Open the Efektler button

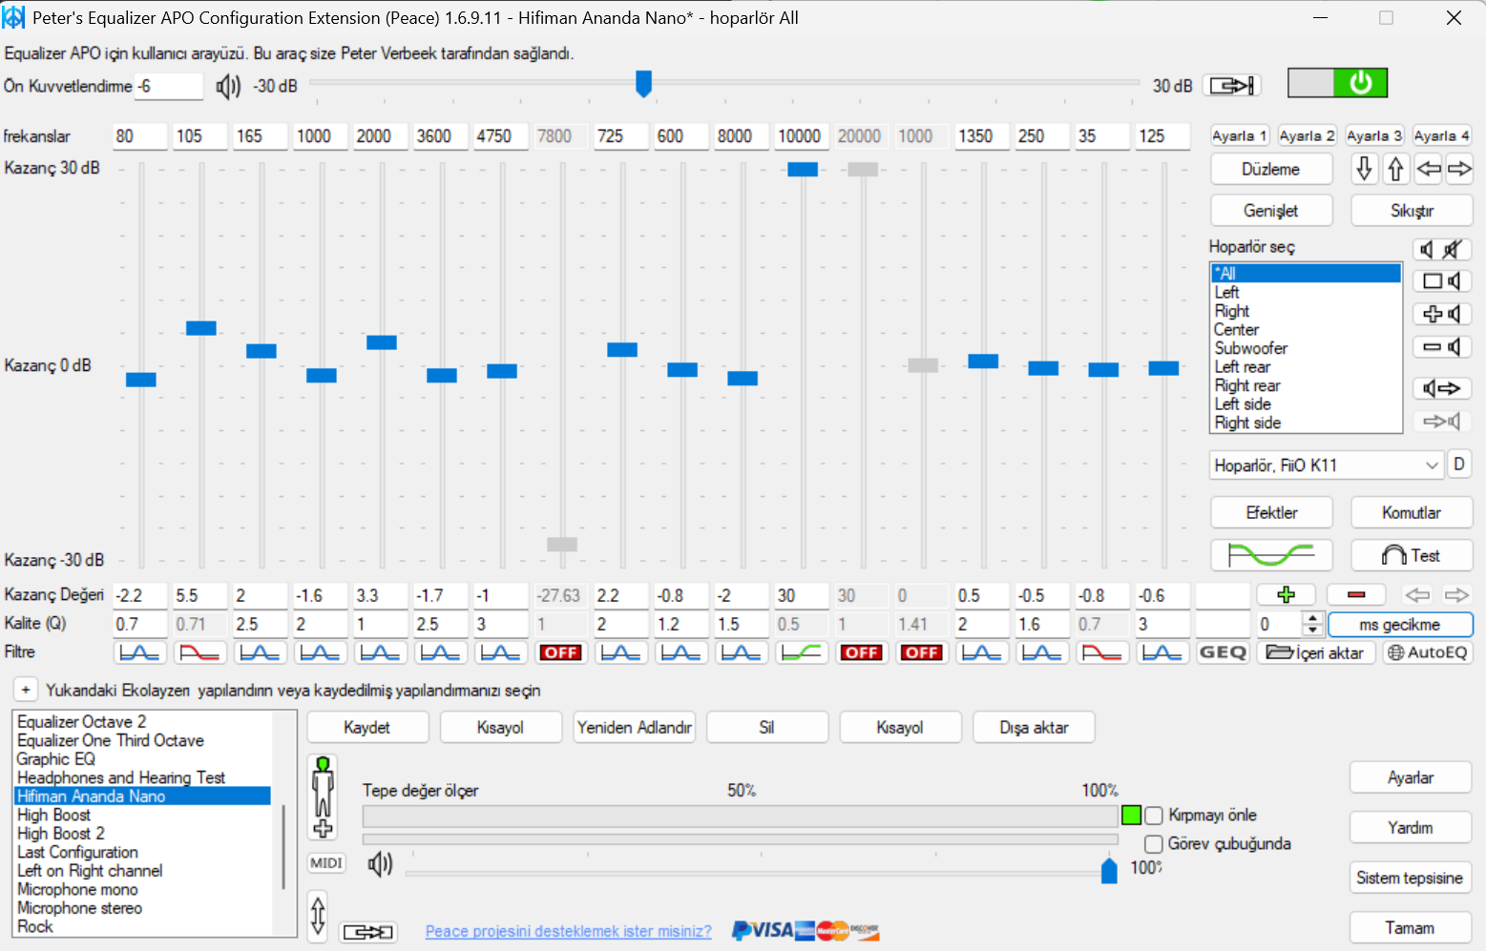1271,512
